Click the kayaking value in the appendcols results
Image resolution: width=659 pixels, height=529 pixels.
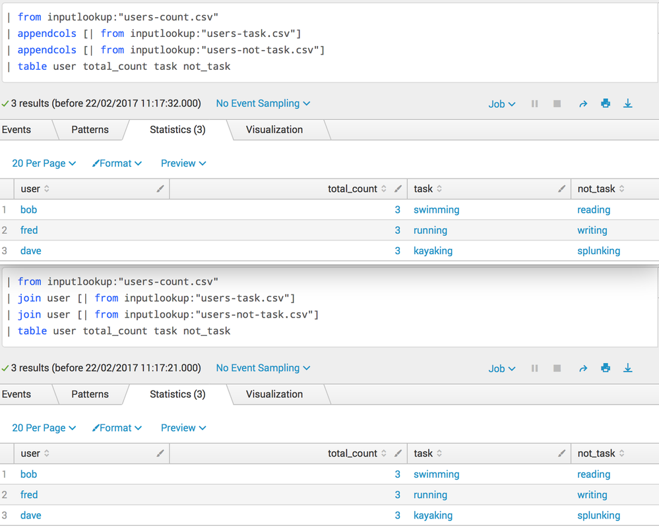click(433, 251)
